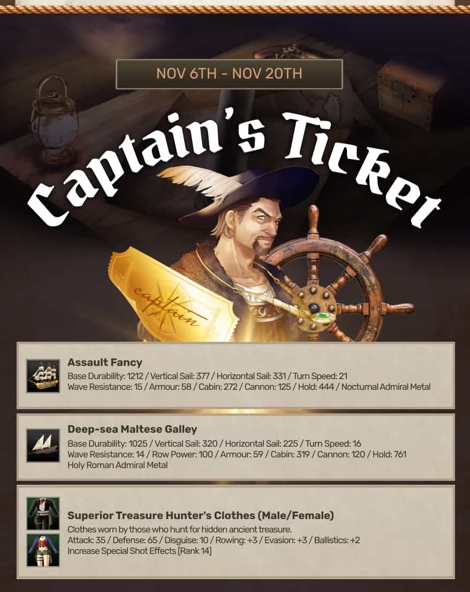Viewport: 470px width, 592px height.
Task: Click the lantern illustration in the background
Action: [53, 121]
